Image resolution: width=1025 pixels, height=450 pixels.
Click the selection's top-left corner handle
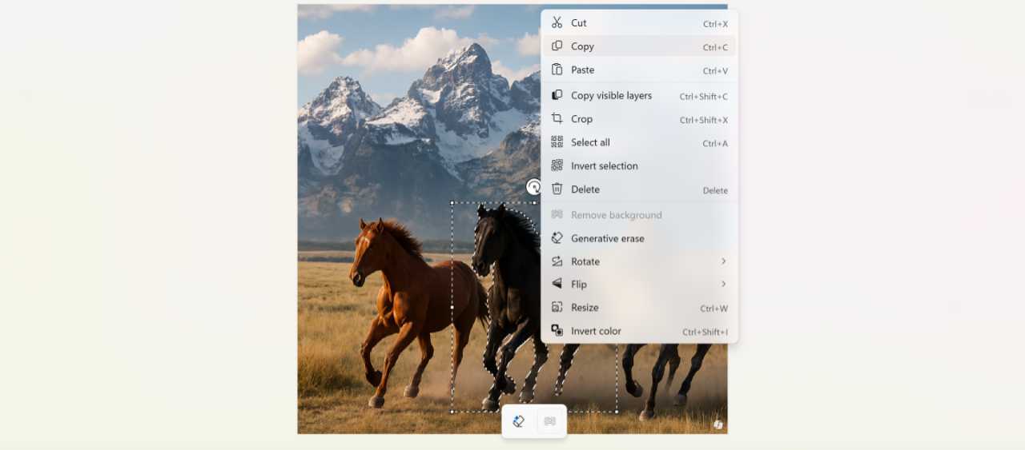(x=452, y=202)
